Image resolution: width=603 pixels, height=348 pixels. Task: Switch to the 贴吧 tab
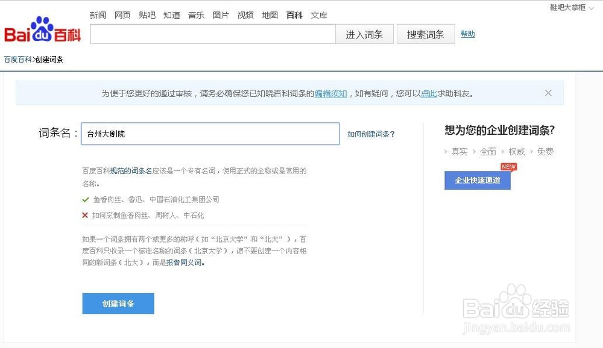147,14
